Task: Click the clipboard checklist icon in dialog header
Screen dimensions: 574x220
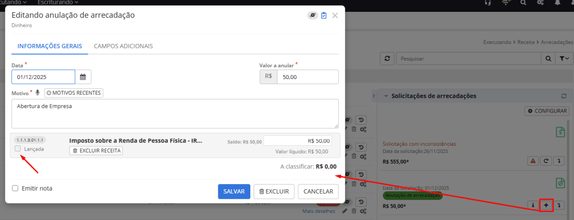Action: [324, 15]
